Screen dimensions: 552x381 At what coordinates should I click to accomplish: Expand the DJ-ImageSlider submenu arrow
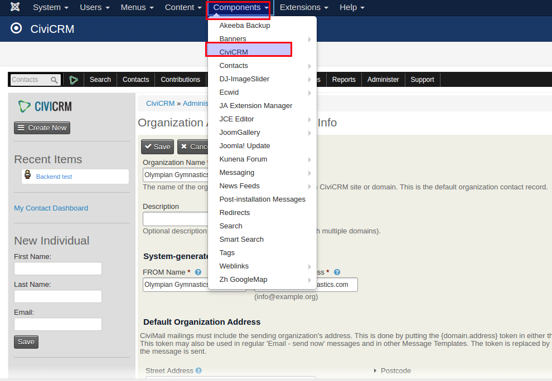tap(309, 80)
